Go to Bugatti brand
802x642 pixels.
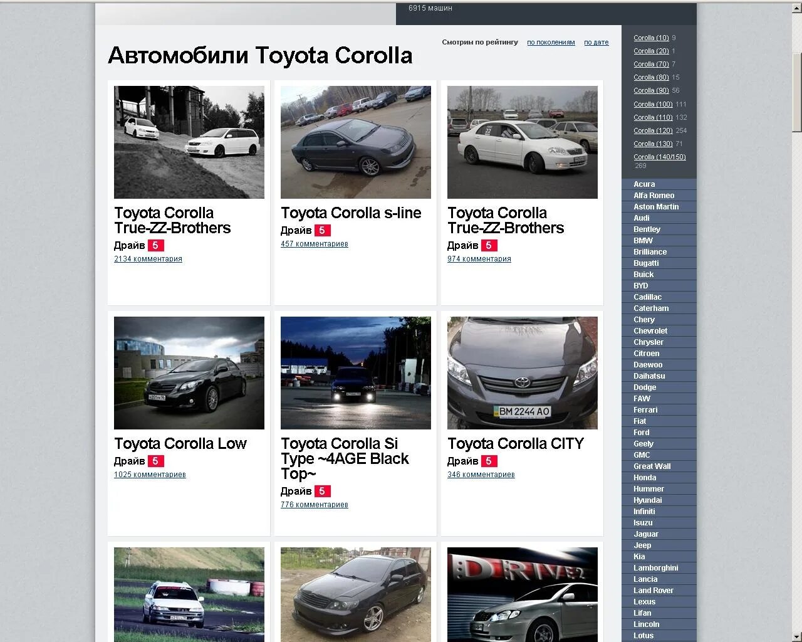[x=646, y=263]
